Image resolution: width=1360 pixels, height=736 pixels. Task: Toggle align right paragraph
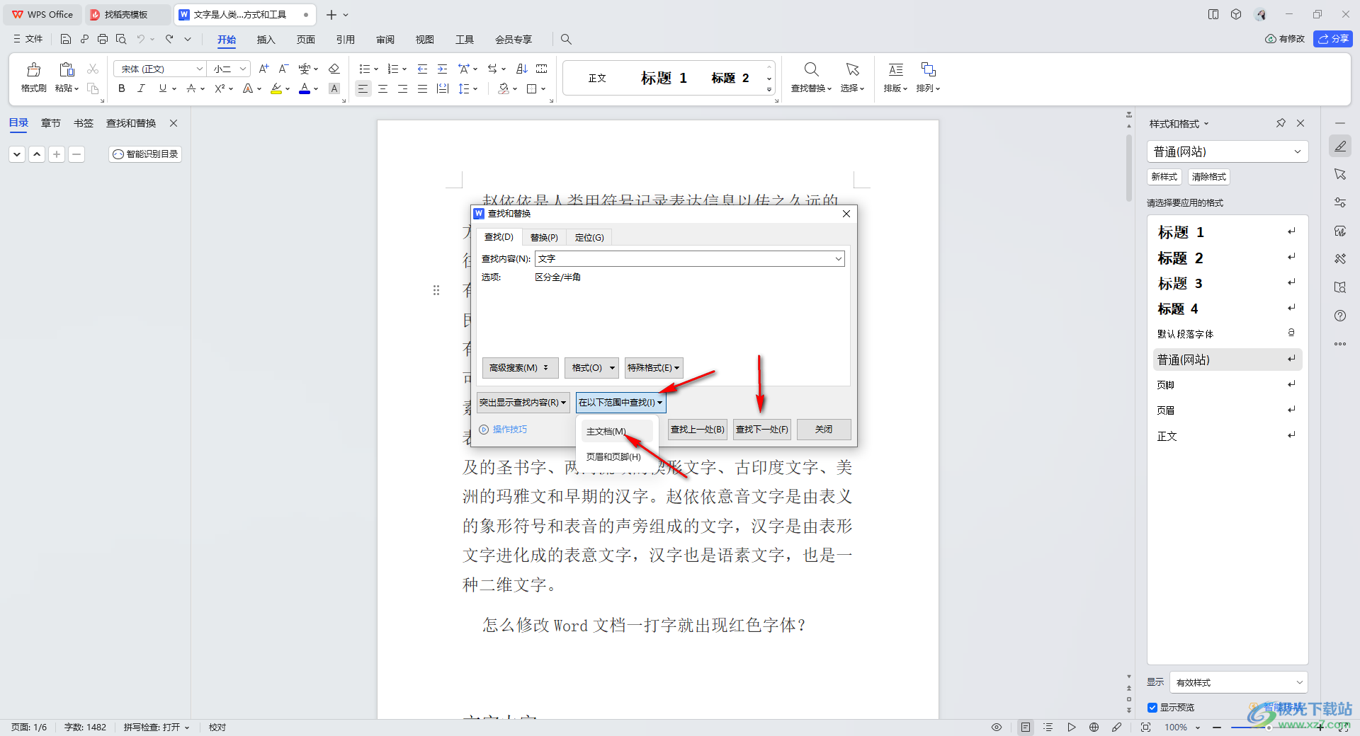pyautogui.click(x=402, y=88)
